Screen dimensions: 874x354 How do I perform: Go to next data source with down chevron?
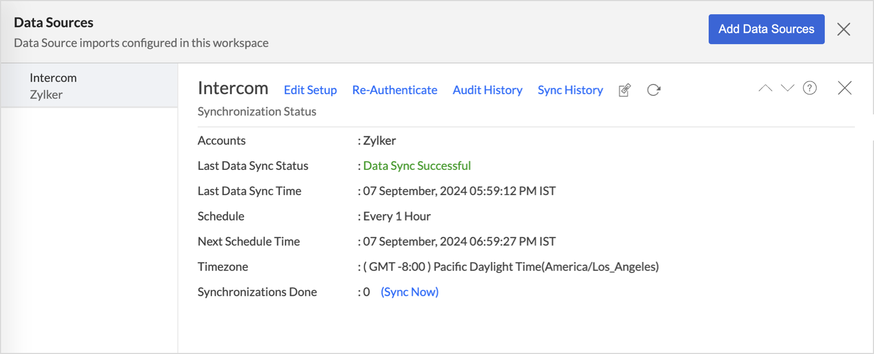(787, 88)
